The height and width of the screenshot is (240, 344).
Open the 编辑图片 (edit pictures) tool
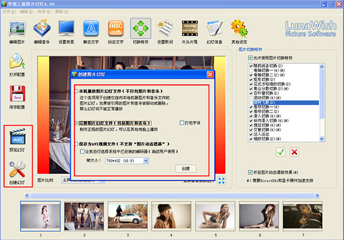coord(17,32)
